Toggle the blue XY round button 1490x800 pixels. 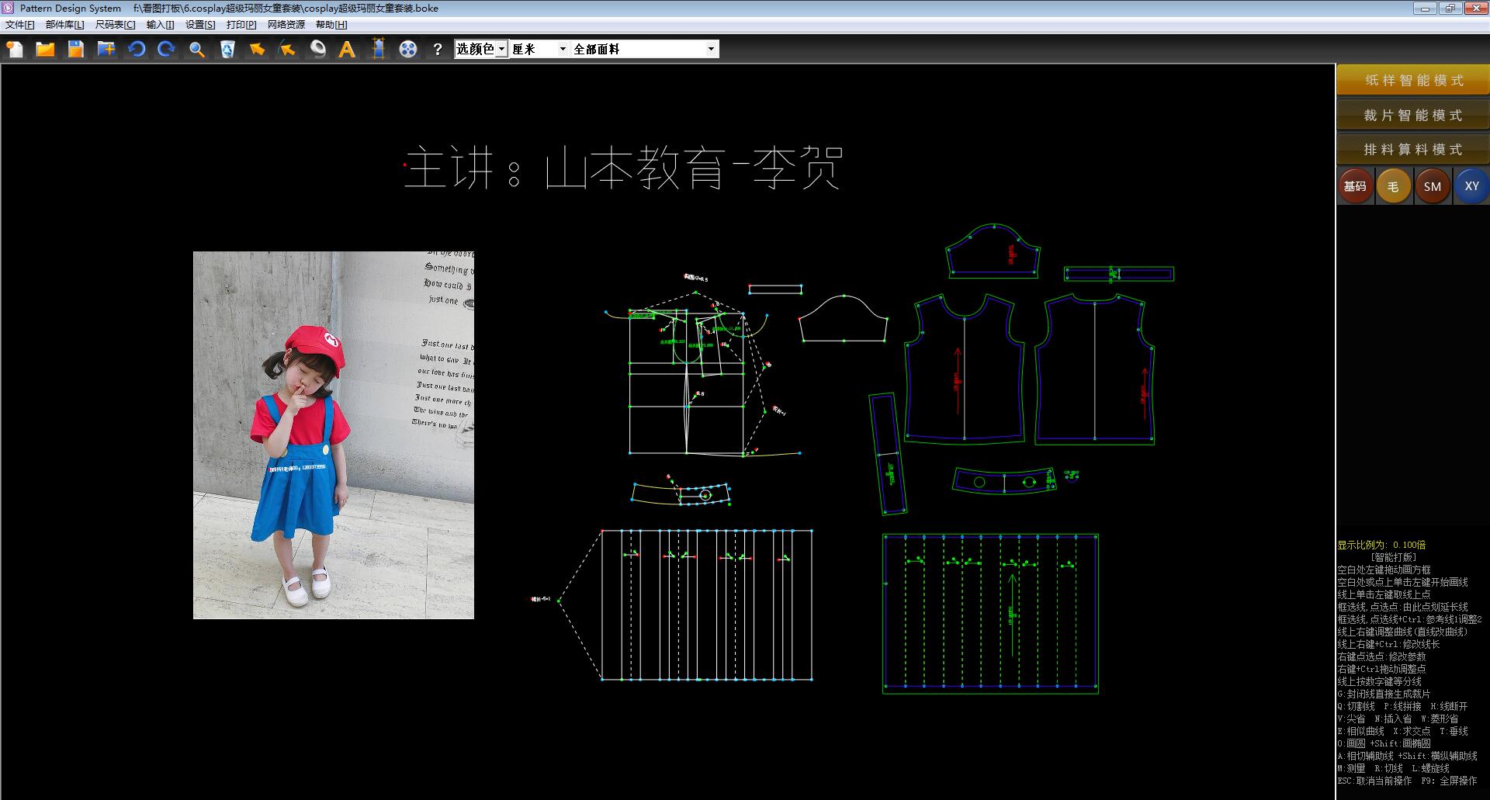[x=1471, y=186]
